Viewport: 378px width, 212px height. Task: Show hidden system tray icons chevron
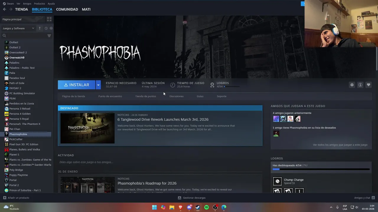[331, 207]
